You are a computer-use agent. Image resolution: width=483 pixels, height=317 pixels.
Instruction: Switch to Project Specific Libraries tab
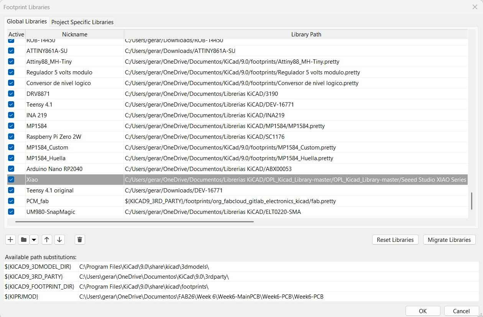82,22
